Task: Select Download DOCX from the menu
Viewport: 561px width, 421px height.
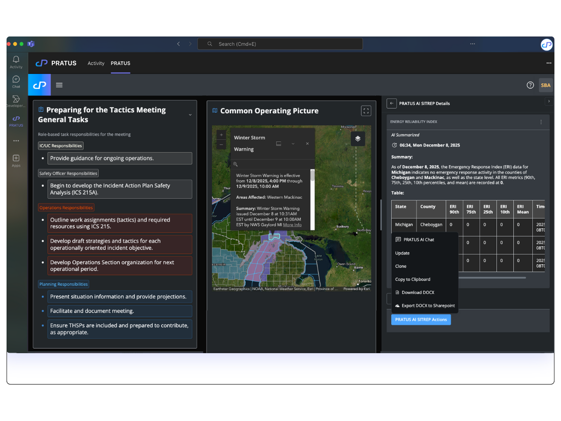Action: (x=418, y=292)
